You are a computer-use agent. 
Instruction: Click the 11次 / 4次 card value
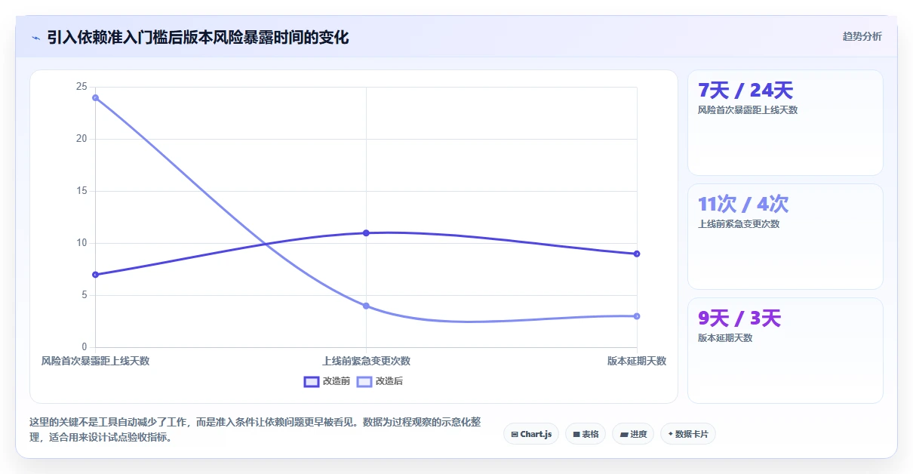tap(743, 205)
